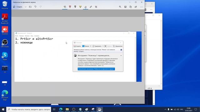Open a file with the folder icon
Viewport: 200px width, 112px height.
[30, 7]
